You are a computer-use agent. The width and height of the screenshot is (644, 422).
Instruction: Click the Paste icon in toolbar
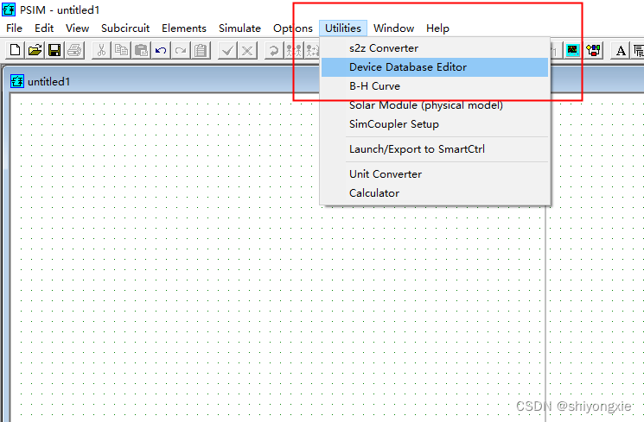tap(141, 50)
